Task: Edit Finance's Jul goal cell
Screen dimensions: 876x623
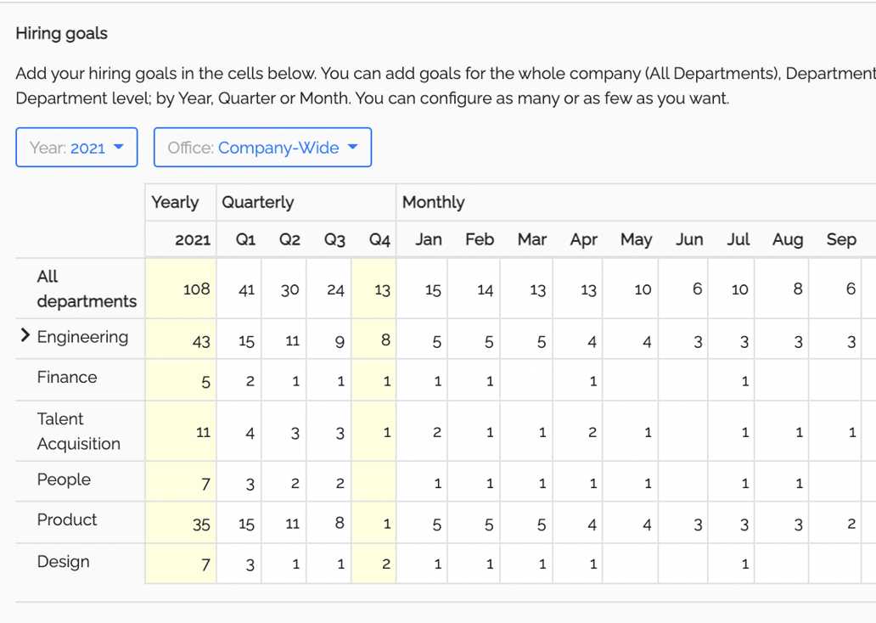Action: [x=731, y=380]
